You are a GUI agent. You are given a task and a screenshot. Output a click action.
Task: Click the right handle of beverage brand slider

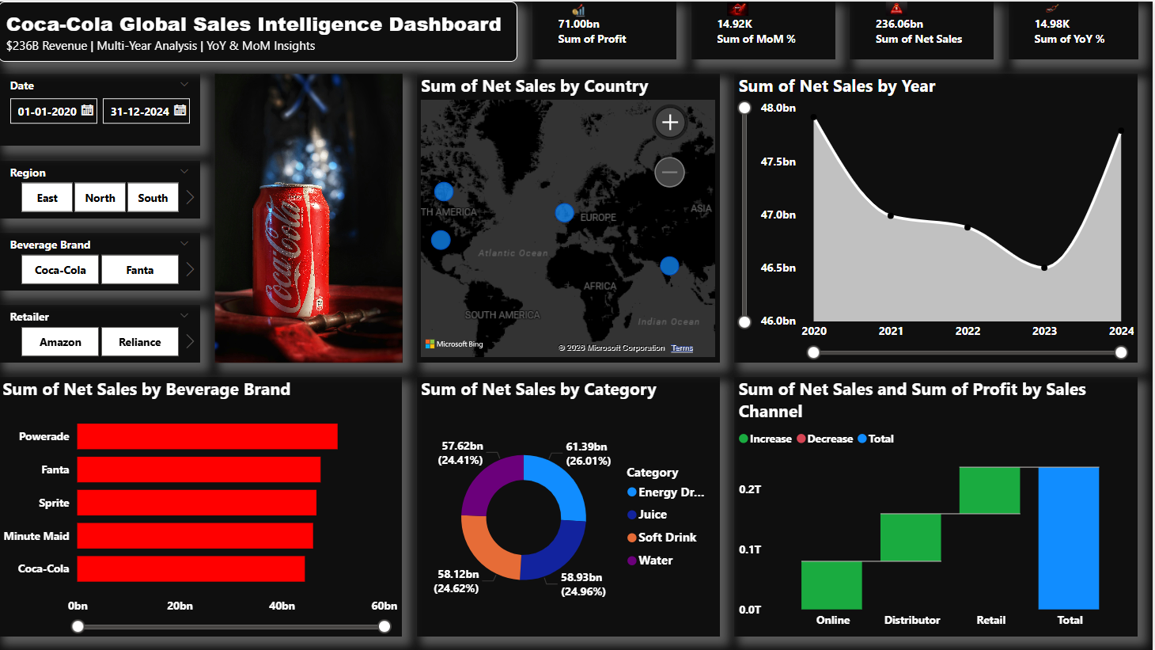tap(384, 626)
